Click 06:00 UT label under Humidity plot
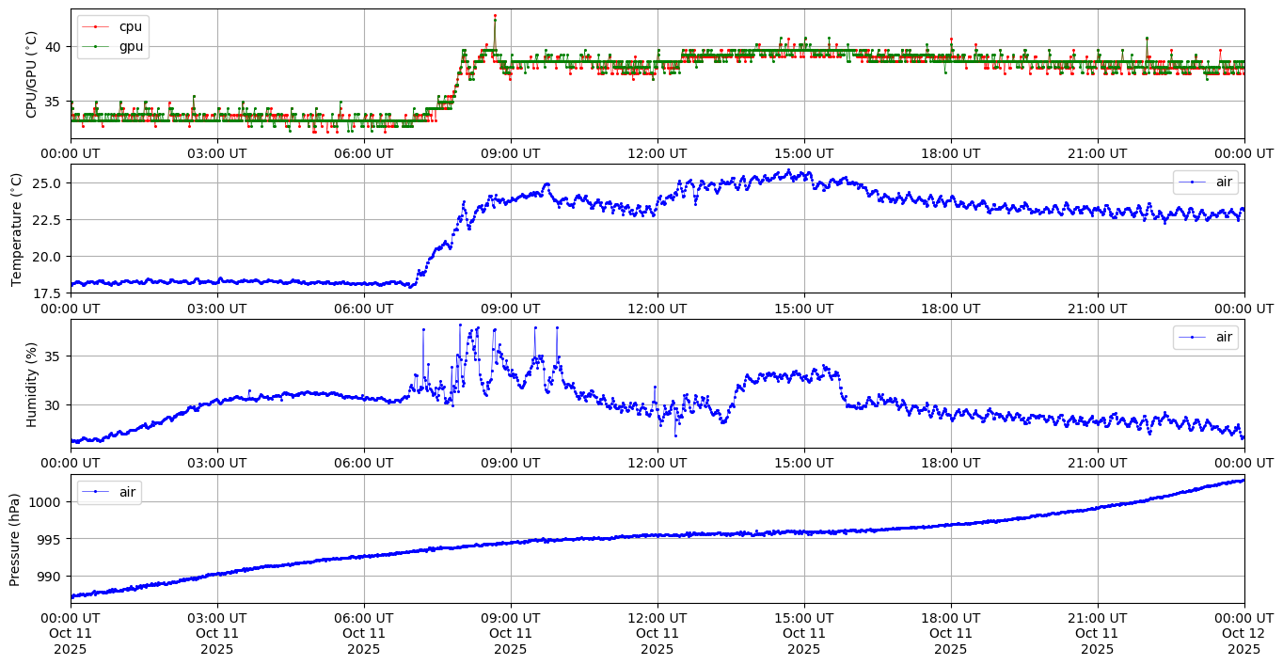 point(363,463)
